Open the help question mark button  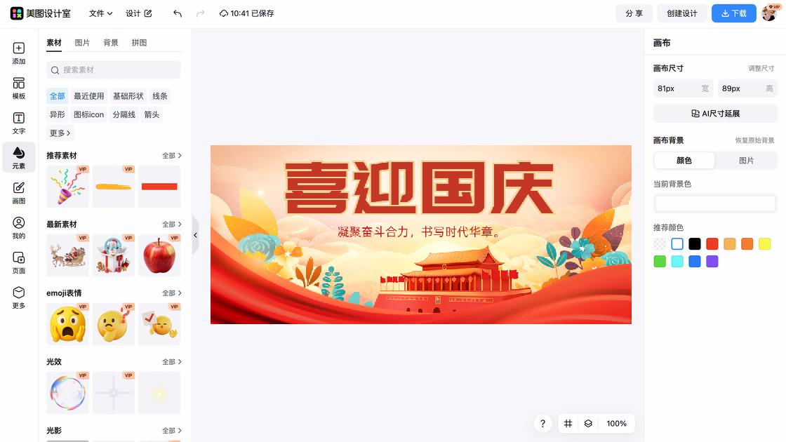coord(542,424)
